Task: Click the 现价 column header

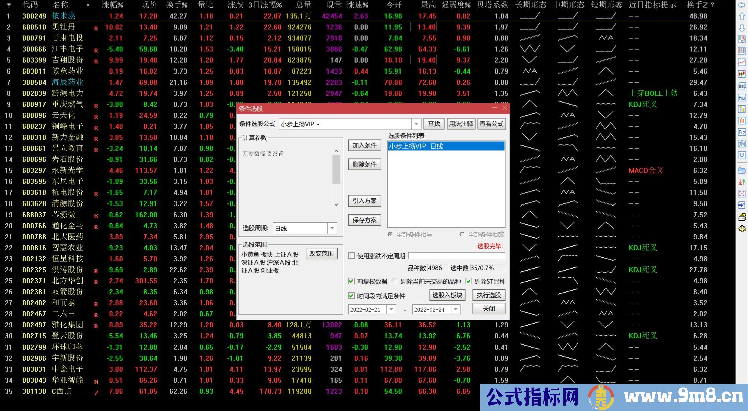Action: point(149,5)
